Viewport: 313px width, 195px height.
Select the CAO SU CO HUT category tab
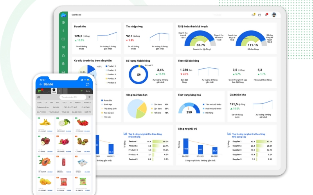pyautogui.click(x=70, y=107)
